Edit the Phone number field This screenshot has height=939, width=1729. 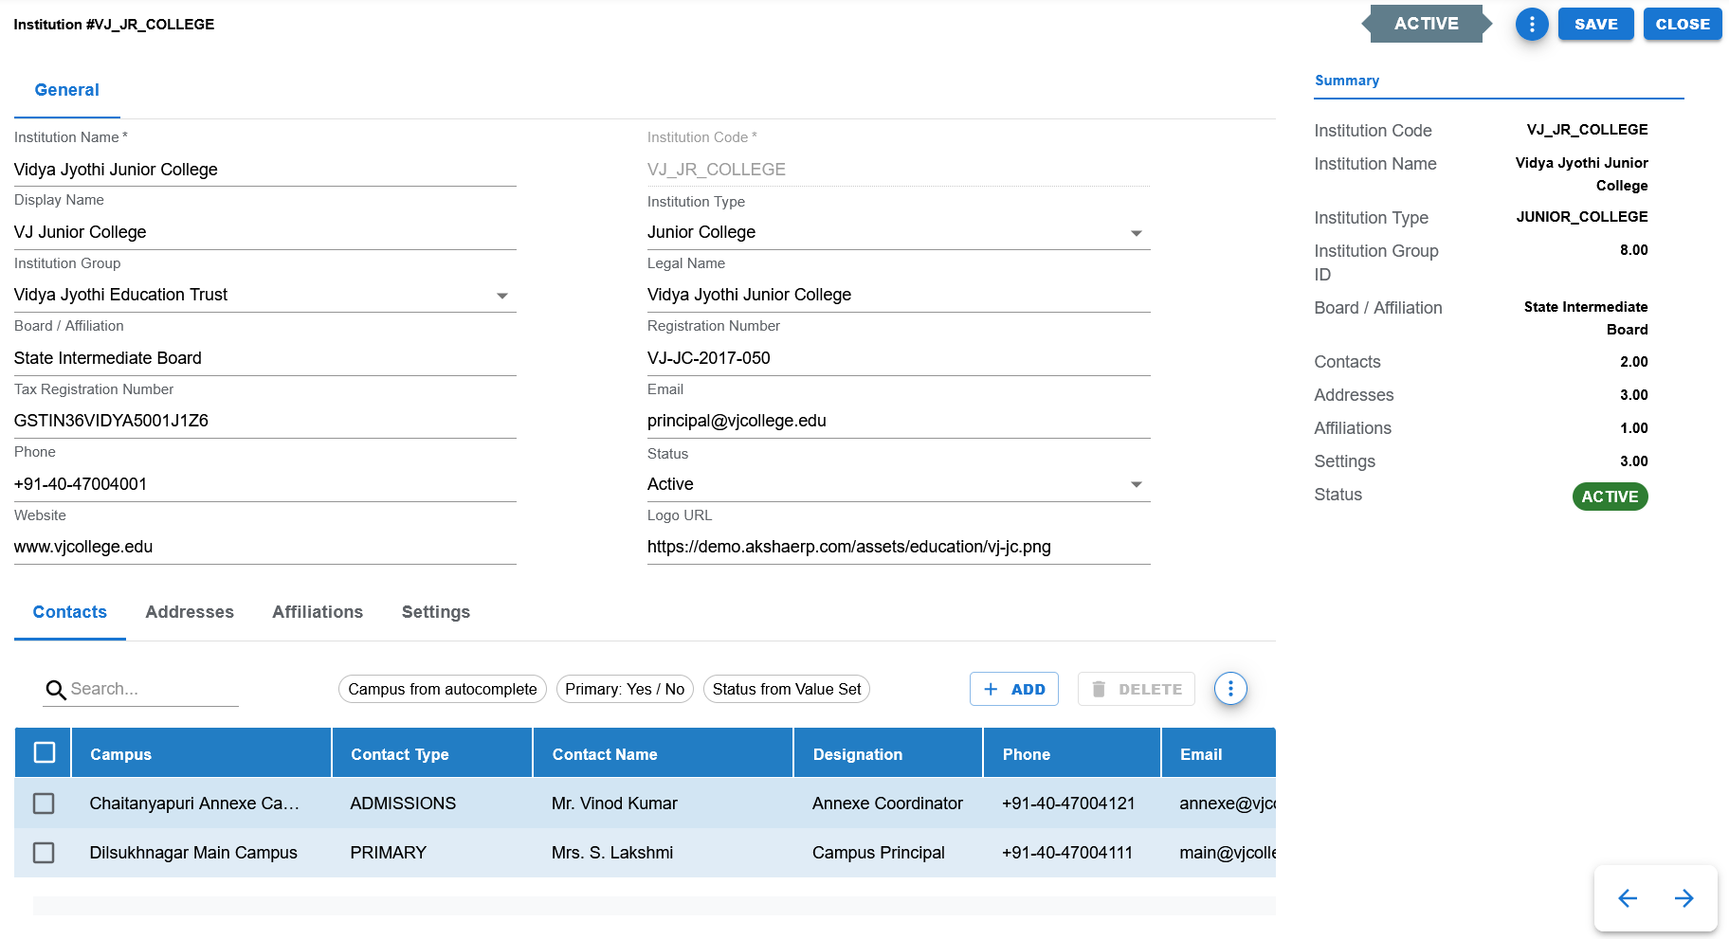click(x=265, y=484)
